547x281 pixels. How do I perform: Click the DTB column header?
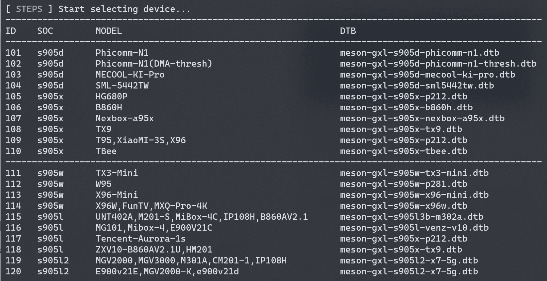coord(348,31)
